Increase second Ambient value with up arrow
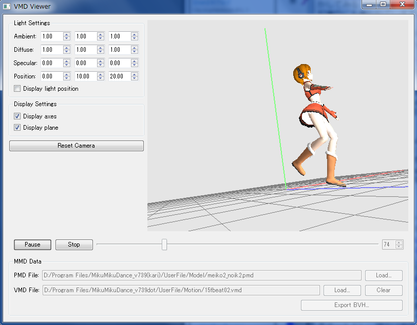417x325 pixels. click(x=101, y=34)
